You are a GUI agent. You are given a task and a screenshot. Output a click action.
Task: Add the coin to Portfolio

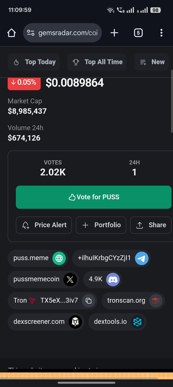101,225
